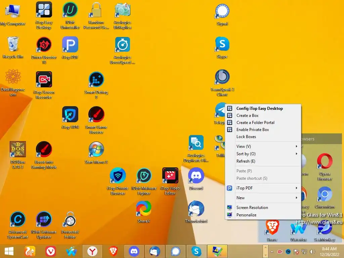Screen dimensions: 344x258
Task: Open Yandex Browser taskbar button
Action: (92, 251)
